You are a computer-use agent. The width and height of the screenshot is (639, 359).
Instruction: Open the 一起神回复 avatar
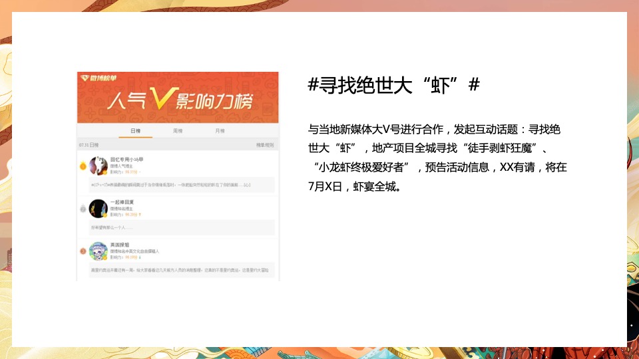pos(99,209)
